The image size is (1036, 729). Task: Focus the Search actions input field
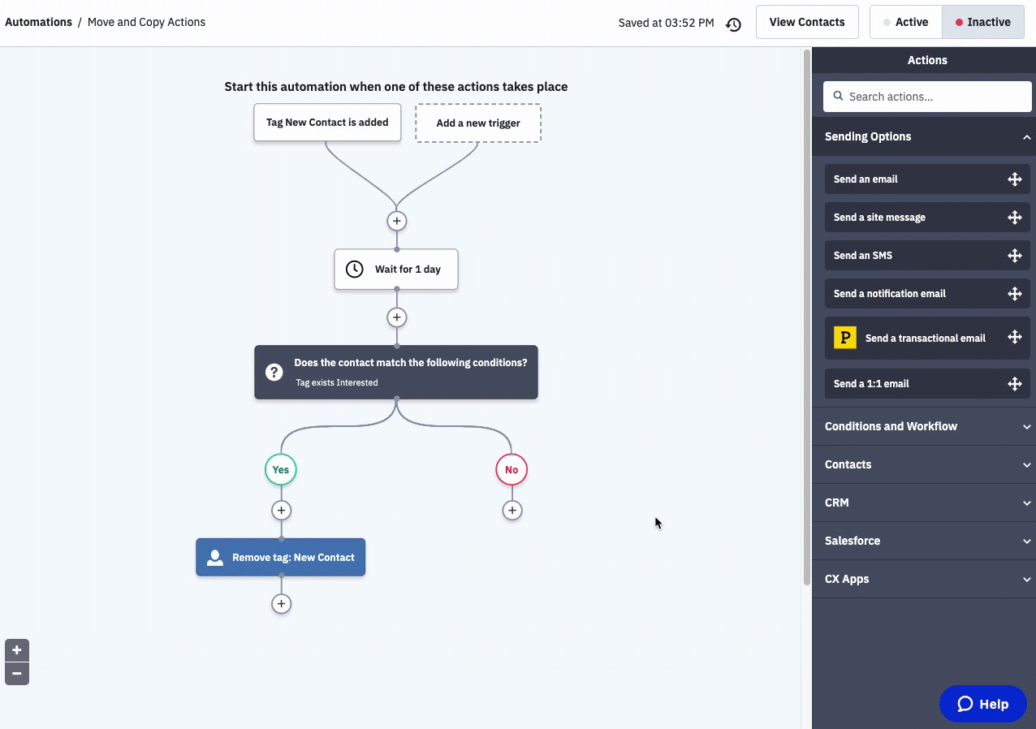pyautogui.click(x=935, y=97)
